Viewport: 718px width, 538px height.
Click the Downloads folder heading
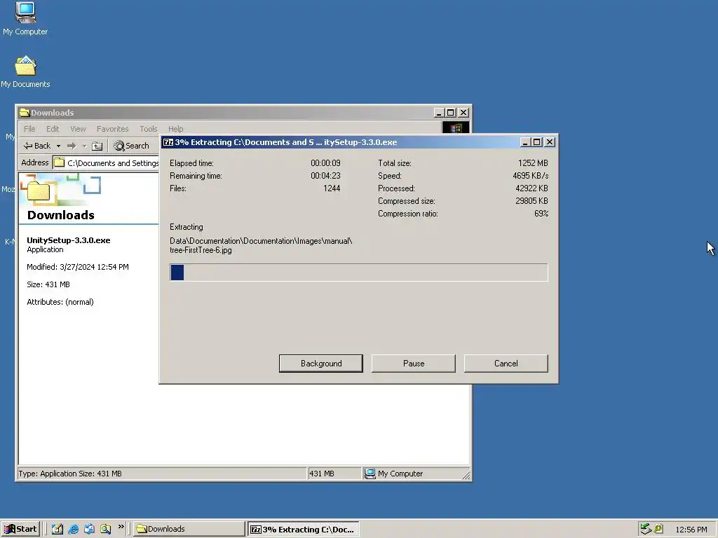point(60,215)
